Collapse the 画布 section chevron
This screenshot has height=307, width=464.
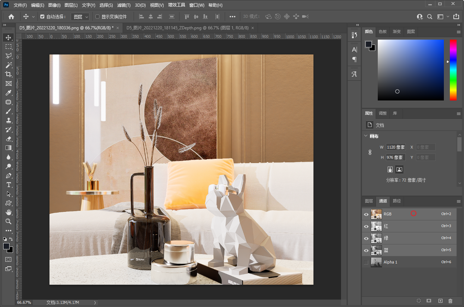[x=365, y=136]
